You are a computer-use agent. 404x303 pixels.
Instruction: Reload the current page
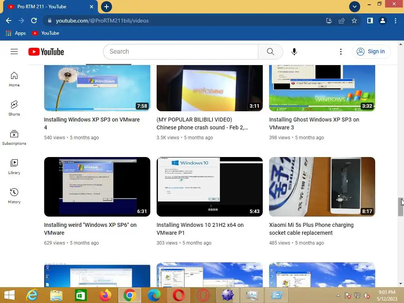pos(34,21)
